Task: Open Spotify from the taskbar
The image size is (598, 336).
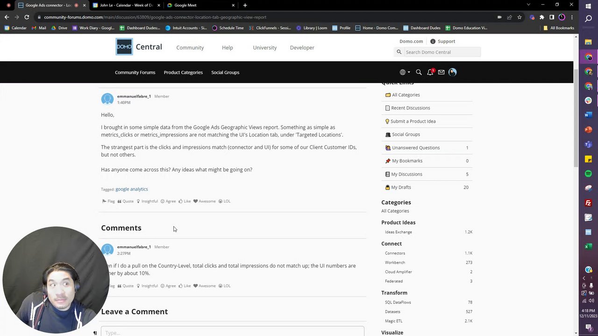Action: coord(588,174)
